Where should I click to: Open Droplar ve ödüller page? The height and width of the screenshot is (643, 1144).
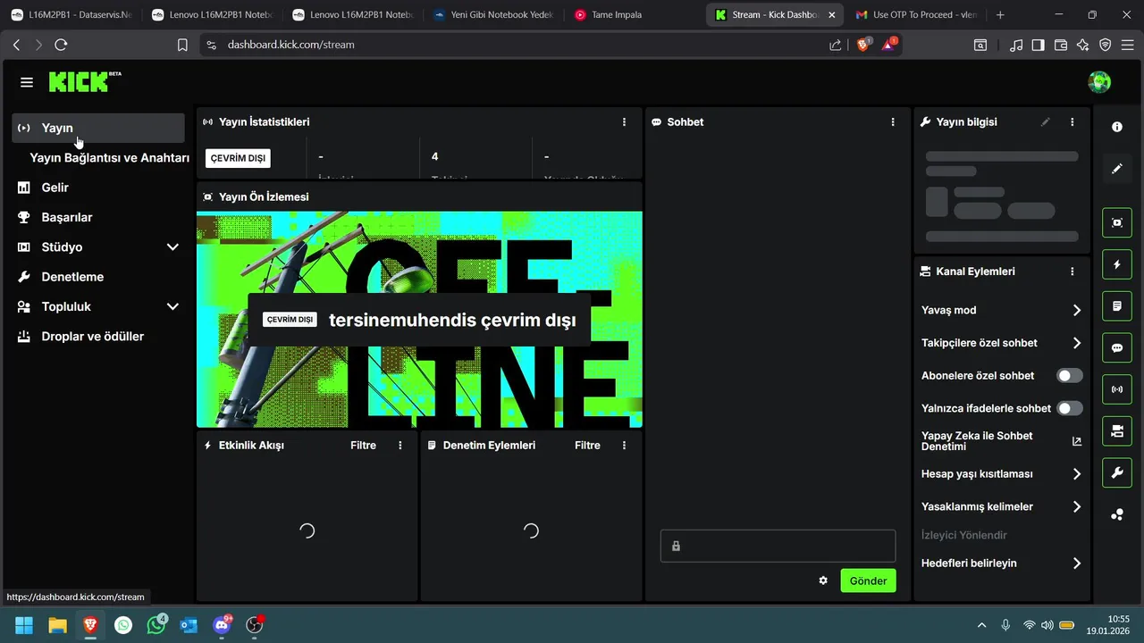click(x=98, y=337)
